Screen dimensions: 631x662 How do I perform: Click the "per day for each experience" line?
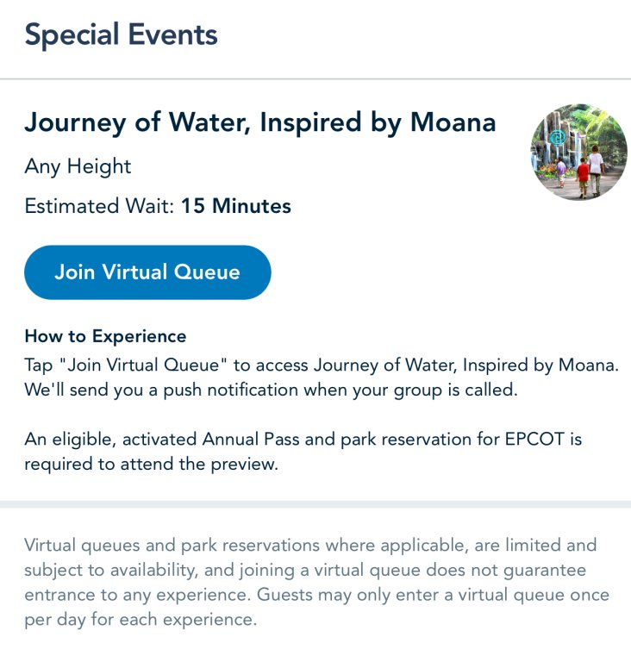pos(140,621)
